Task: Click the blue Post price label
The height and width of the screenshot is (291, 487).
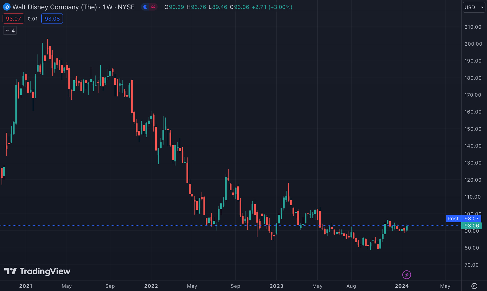Action: 453,219
